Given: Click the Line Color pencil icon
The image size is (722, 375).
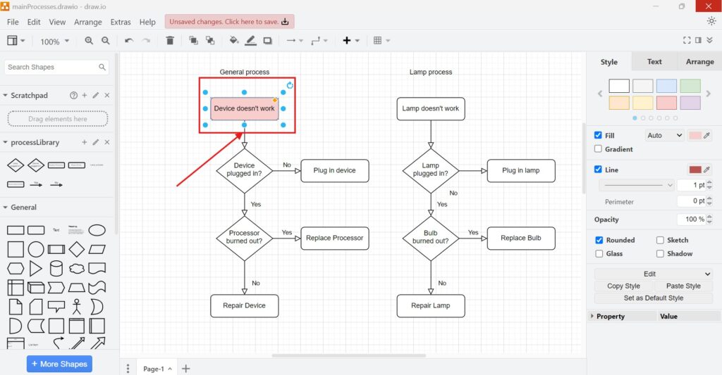Looking at the screenshot, I should tap(250, 41).
